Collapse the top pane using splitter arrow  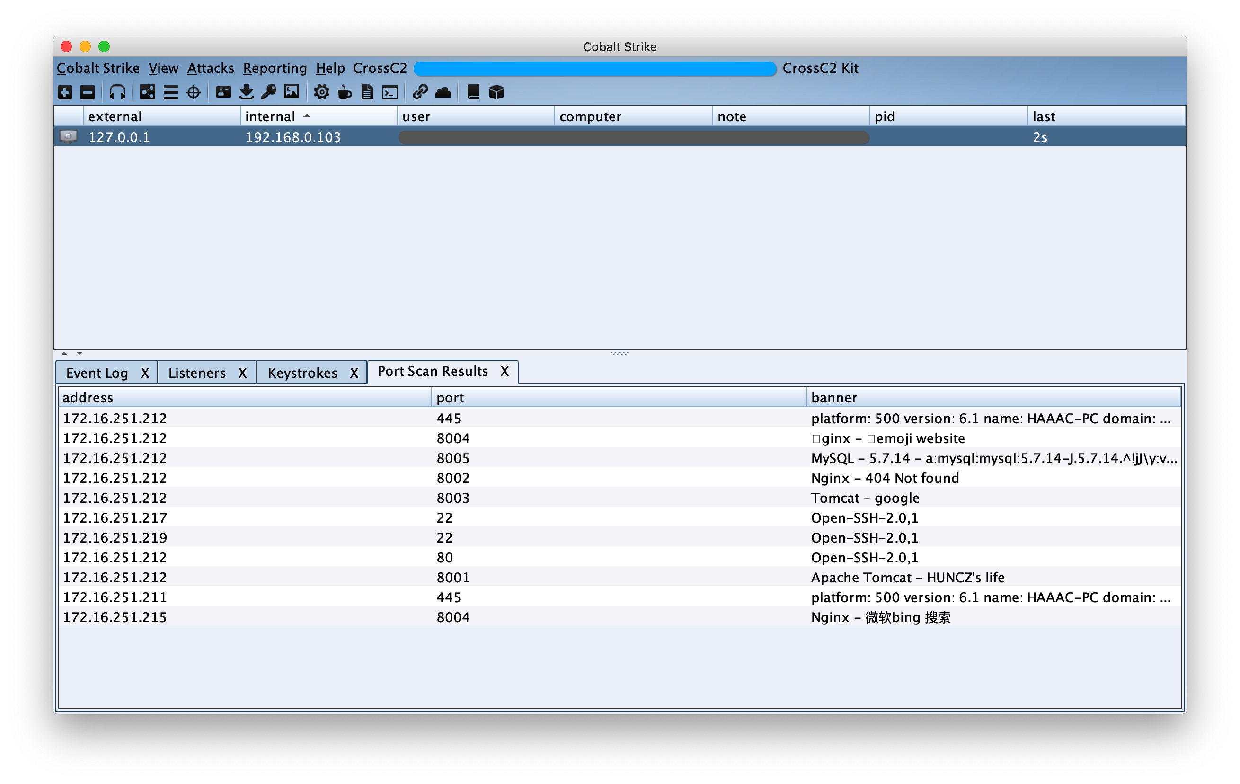pos(64,354)
